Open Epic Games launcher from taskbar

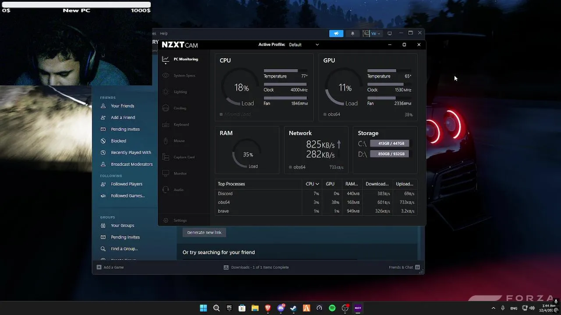(x=229, y=308)
